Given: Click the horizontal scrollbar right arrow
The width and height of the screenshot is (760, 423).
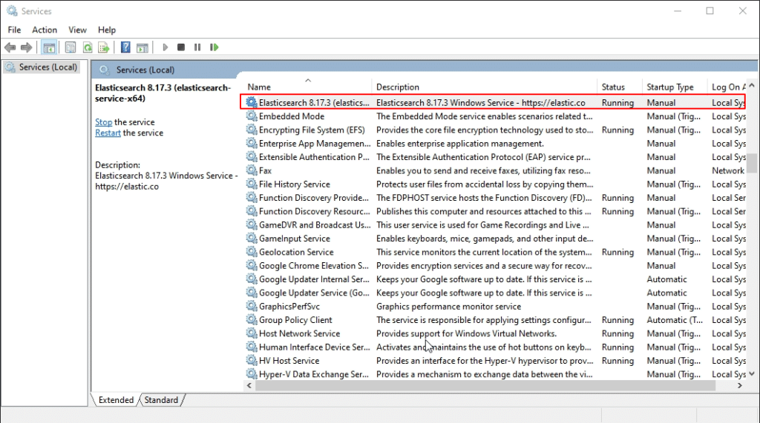Looking at the screenshot, I should click(x=740, y=386).
